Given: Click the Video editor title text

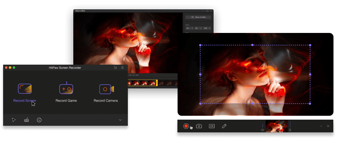Looking at the screenshot, I should (80, 11).
